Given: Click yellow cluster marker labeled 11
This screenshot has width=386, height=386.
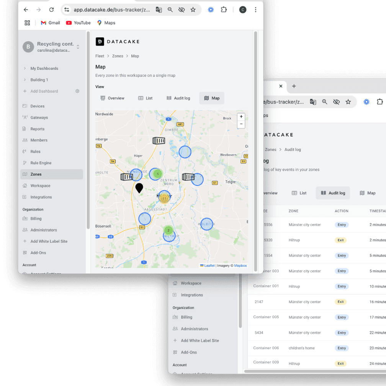Looking at the screenshot, I should 164,198.
